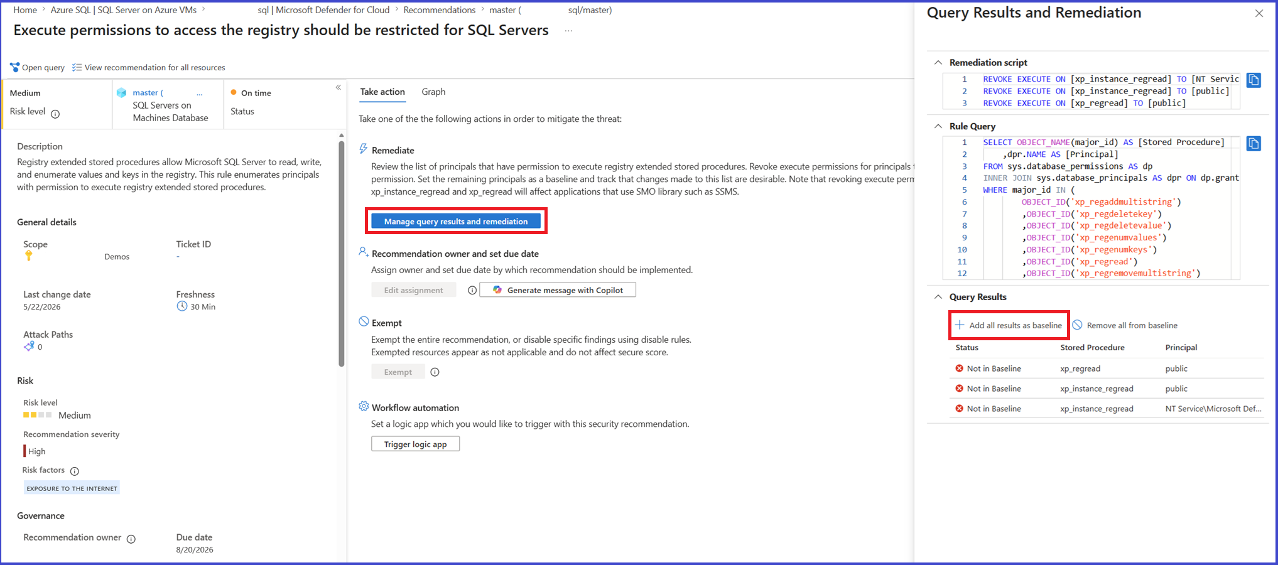Screen dimensions: 1278x565
Task: Click inside the Remediation script code box
Action: tap(1091, 91)
